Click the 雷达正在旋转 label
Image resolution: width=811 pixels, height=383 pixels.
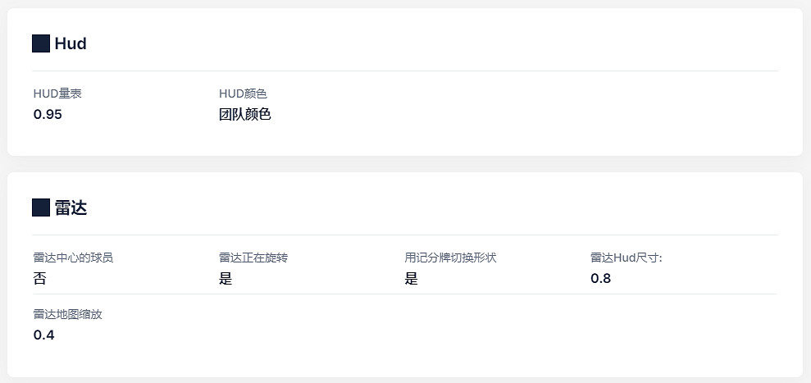[253, 258]
